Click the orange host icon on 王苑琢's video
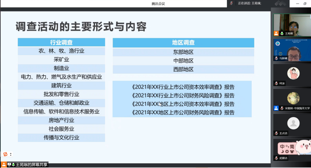Image resolution: width=311 pixels, height=168 pixels. (276, 33)
